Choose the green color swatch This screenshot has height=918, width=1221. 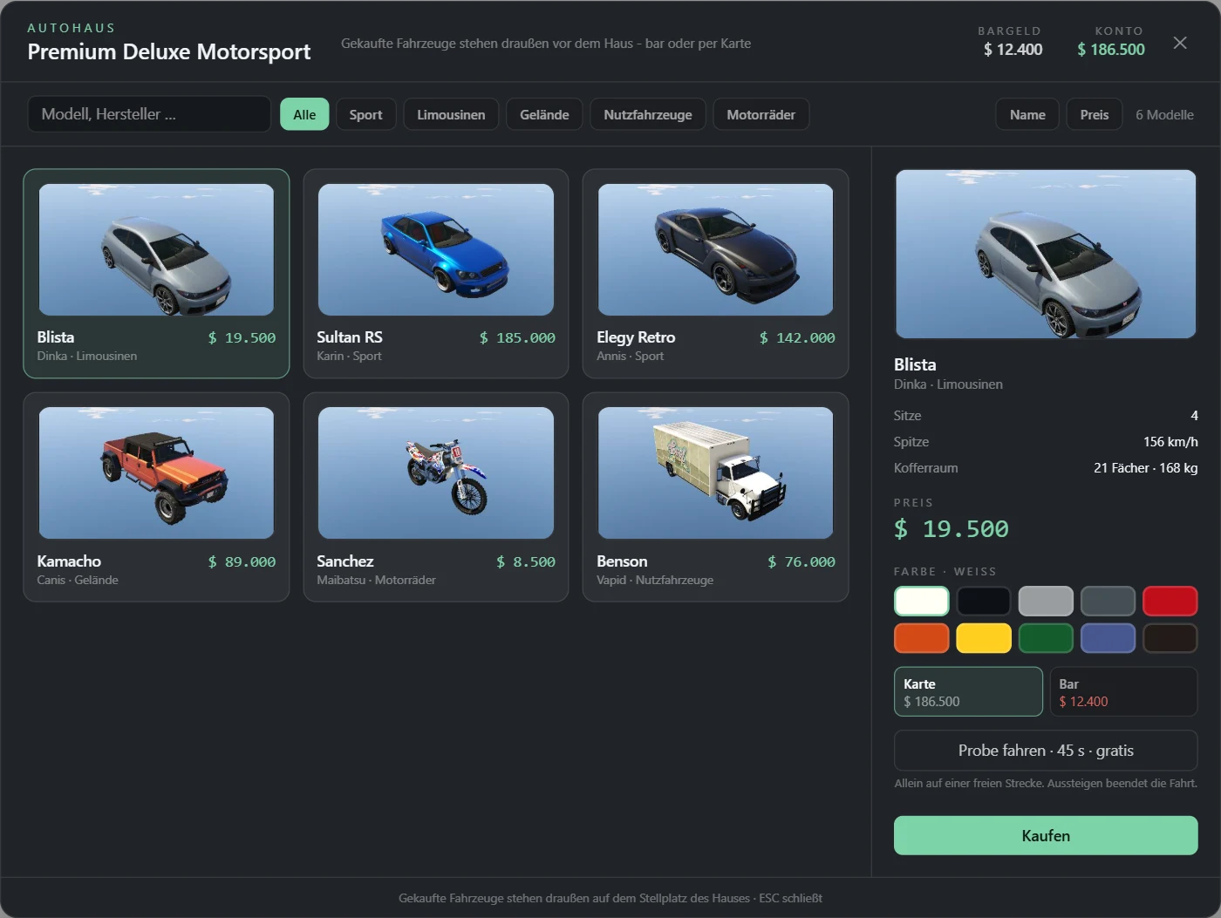click(1046, 638)
